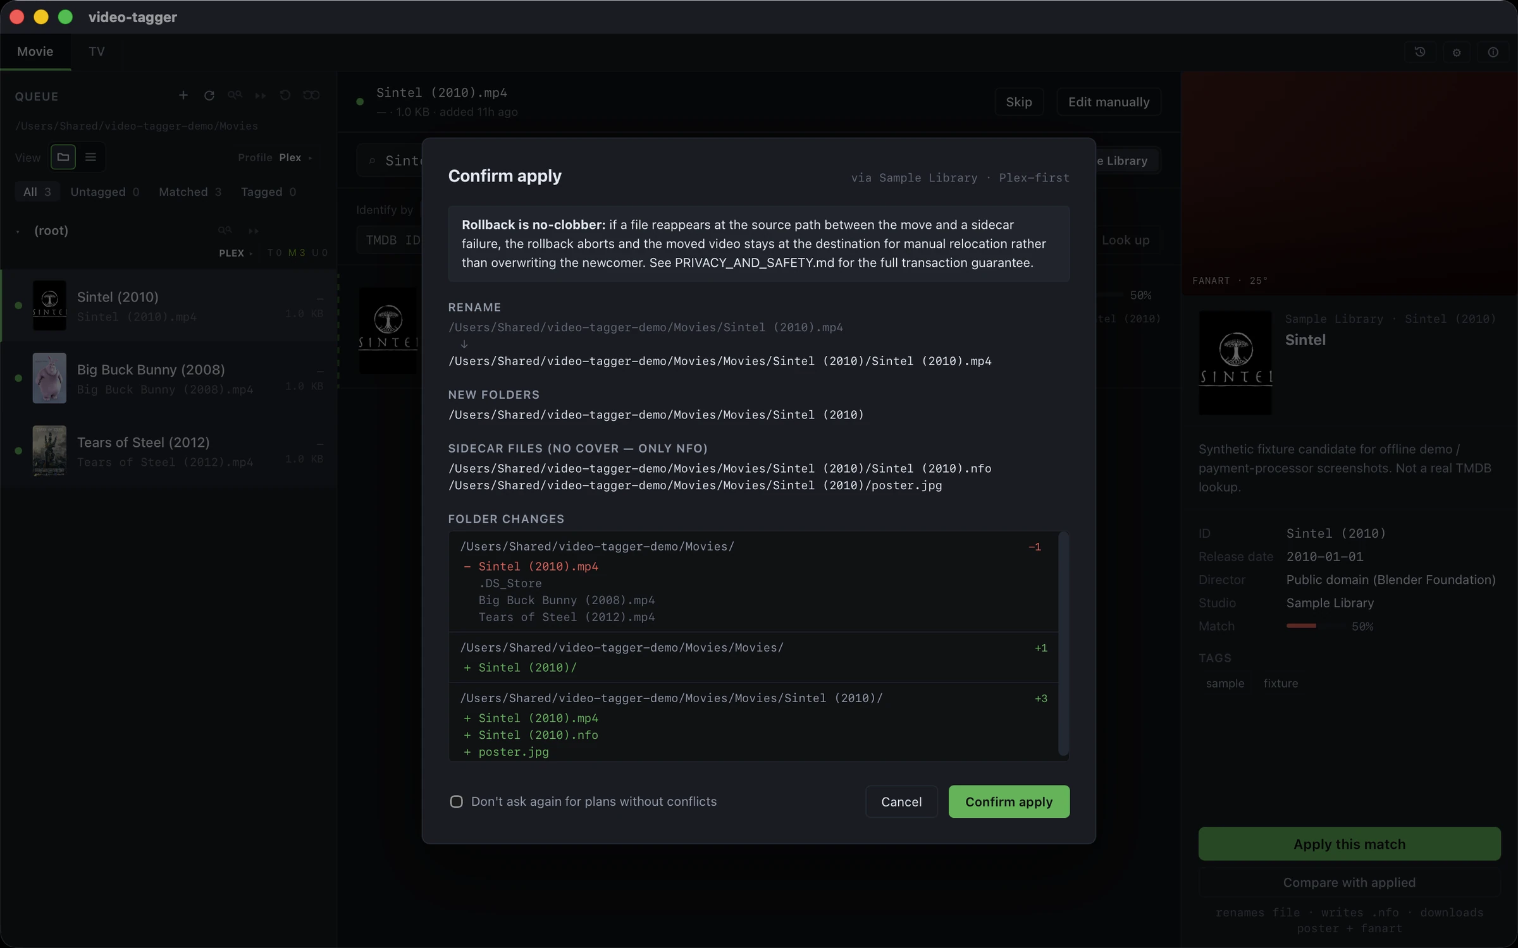
Task: Click the Big Buck Bunny poster thumbnail
Action: [49, 378]
